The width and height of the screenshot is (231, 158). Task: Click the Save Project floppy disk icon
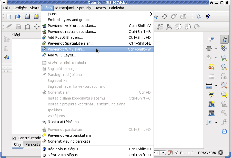click(x=27, y=16)
